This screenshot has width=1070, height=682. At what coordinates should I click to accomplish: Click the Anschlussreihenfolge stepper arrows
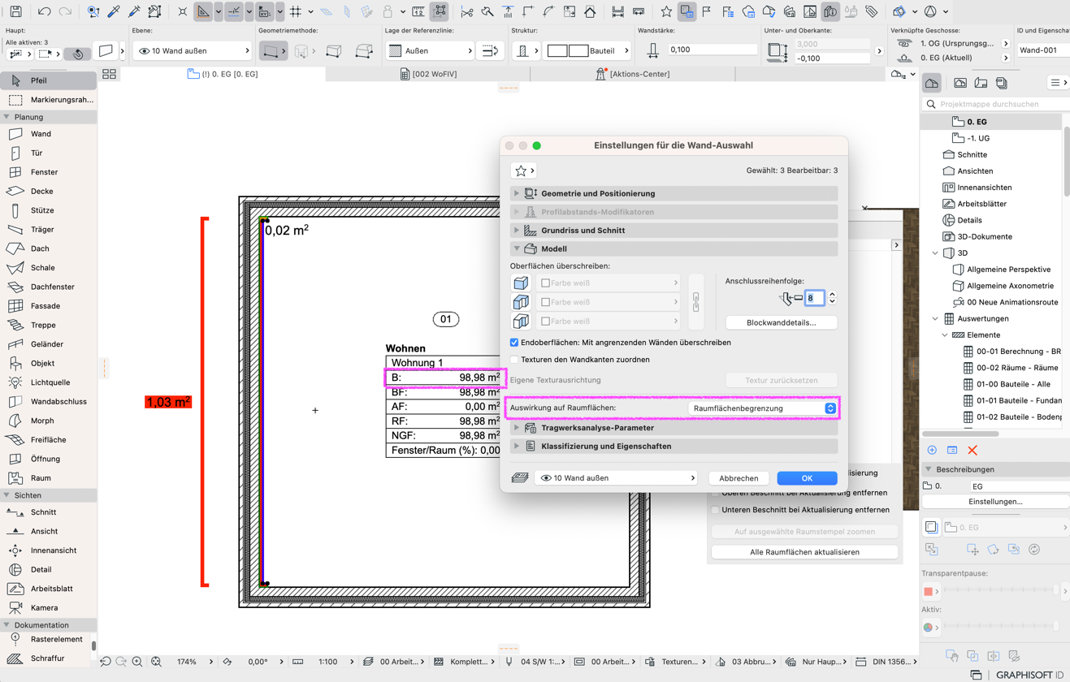[x=832, y=298]
